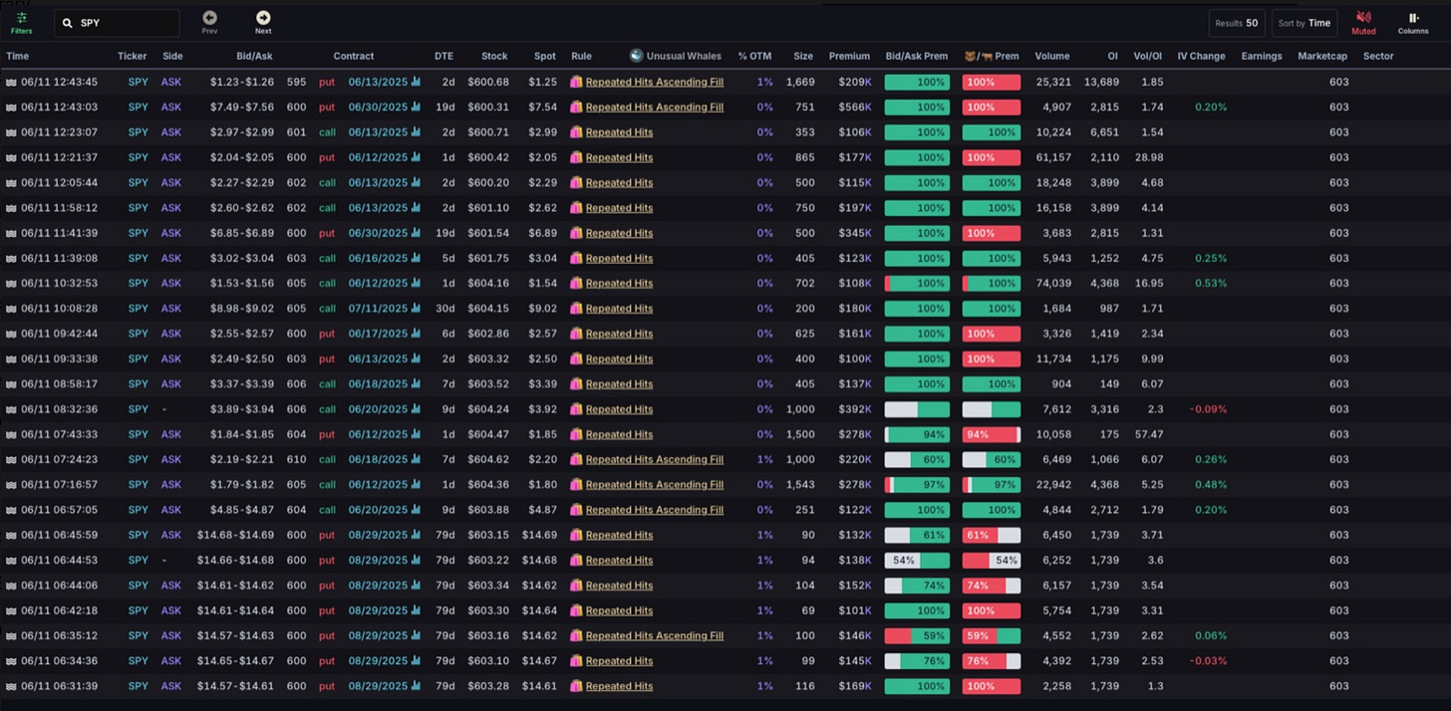
Task: Open Repeated Hits Ascending Fill link at 12:43:45
Action: [655, 82]
